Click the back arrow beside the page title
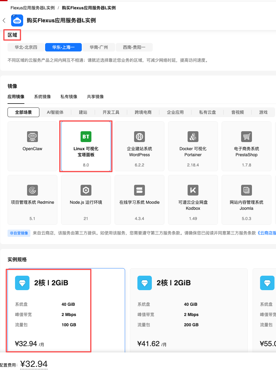Image resolution: width=276 pixels, height=372 pixels. [4, 20]
